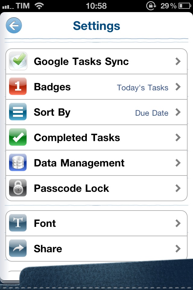Tap the Share arrow icon

(18, 248)
